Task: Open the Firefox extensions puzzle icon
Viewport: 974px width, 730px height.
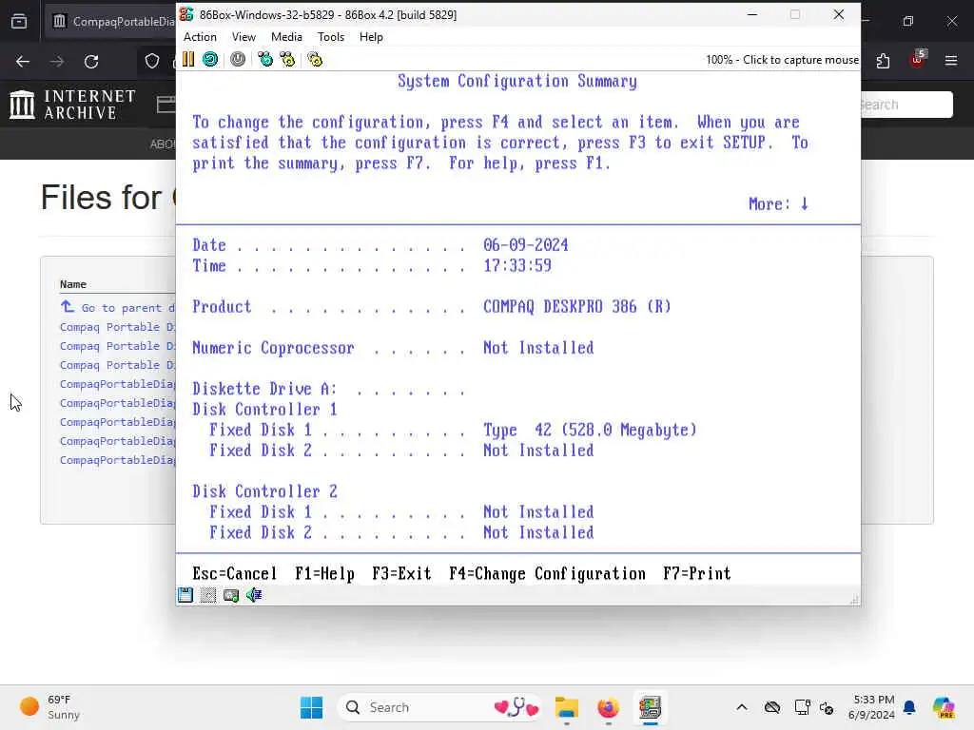Action: click(x=883, y=61)
